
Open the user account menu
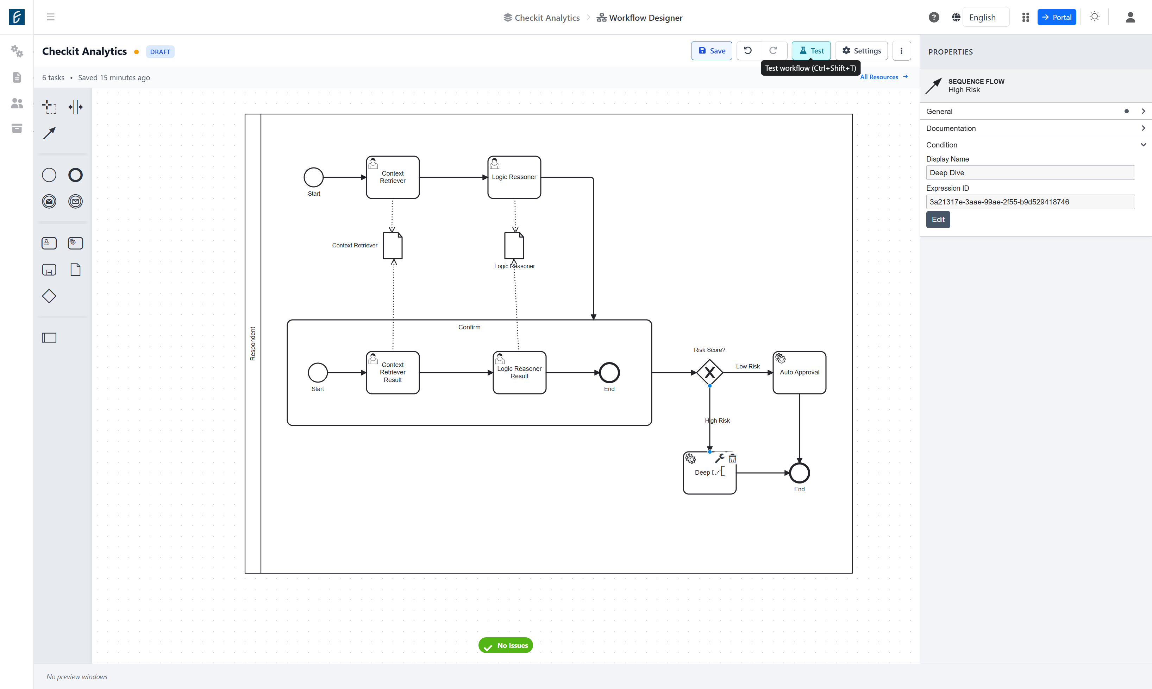pyautogui.click(x=1131, y=17)
